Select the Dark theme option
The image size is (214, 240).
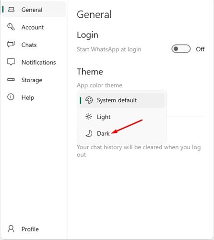[122, 133]
